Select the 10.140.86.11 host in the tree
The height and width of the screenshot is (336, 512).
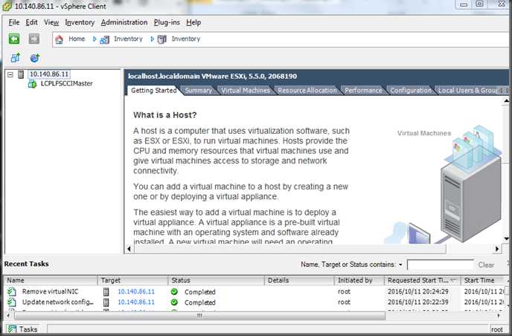[x=49, y=74]
